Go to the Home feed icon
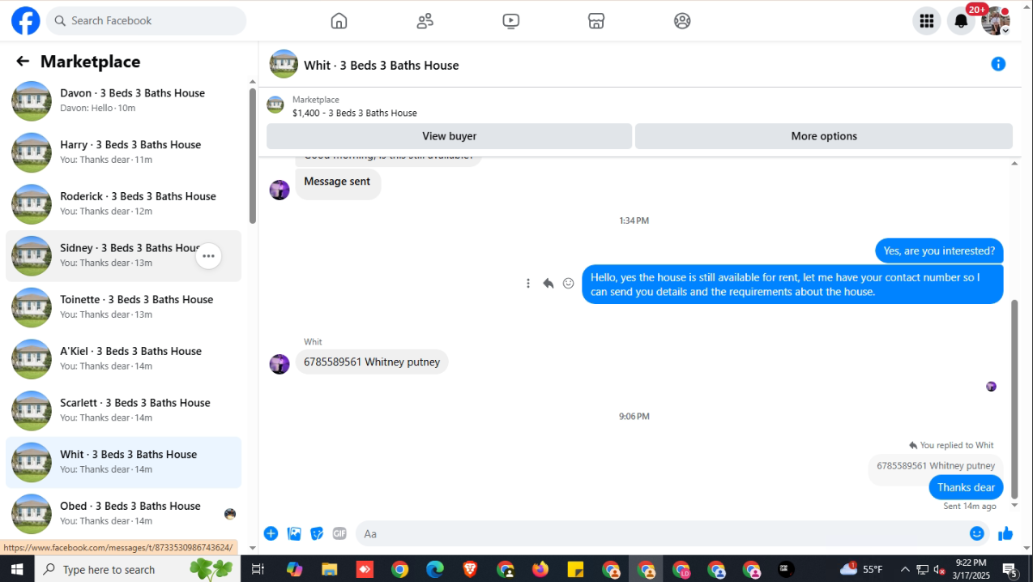 [x=339, y=21]
